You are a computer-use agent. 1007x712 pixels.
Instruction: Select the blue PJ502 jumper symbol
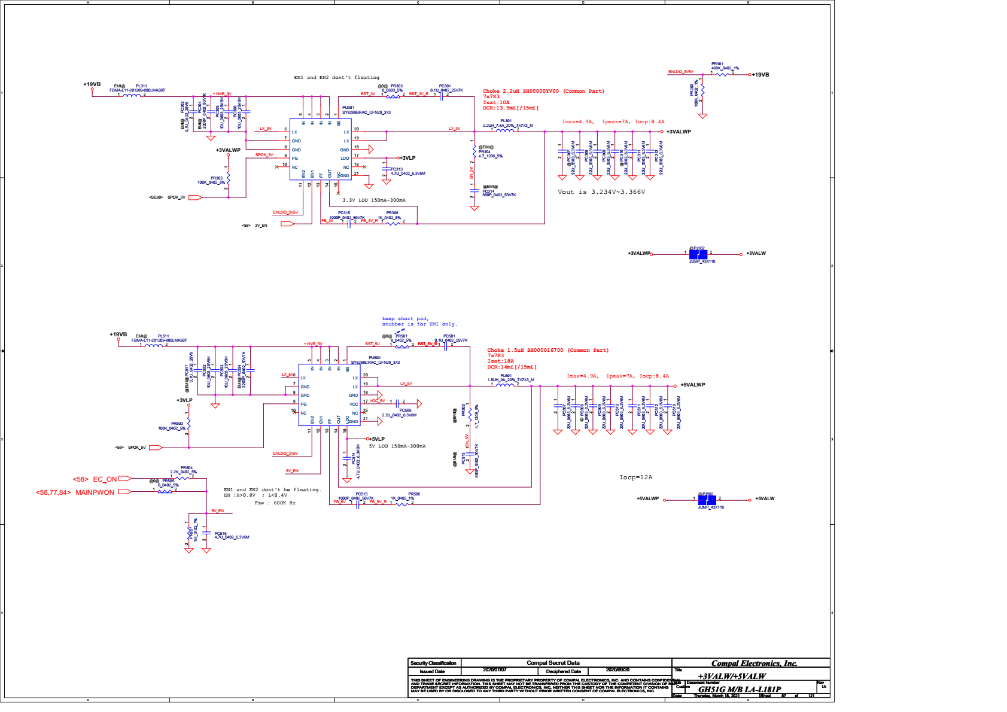pos(707,500)
